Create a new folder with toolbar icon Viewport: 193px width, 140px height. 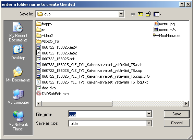click(148, 14)
